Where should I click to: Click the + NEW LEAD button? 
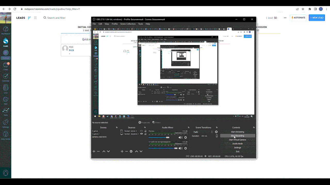pyautogui.click(x=317, y=18)
